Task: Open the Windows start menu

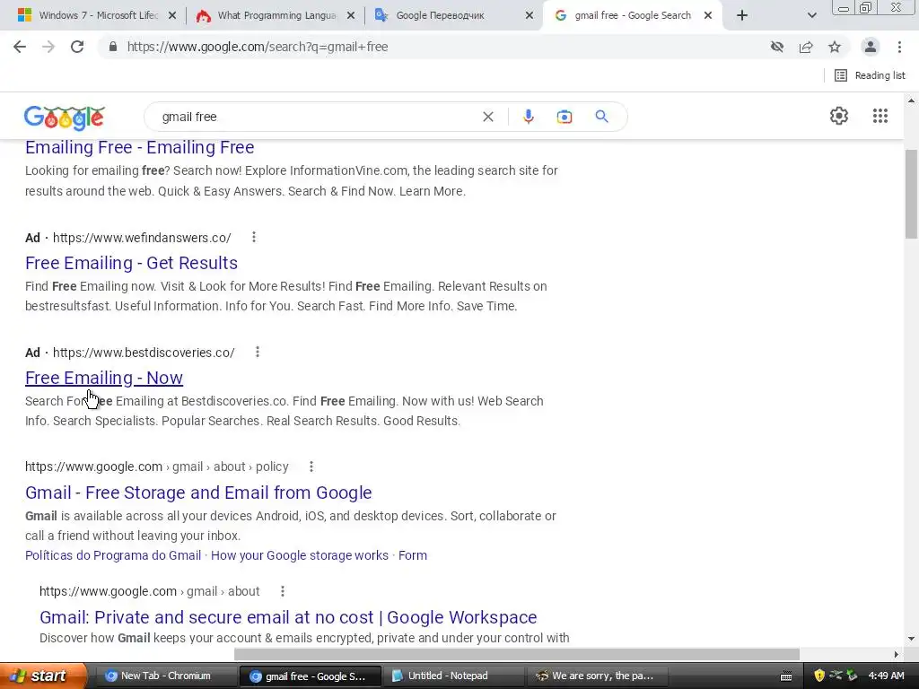Action: (43, 676)
